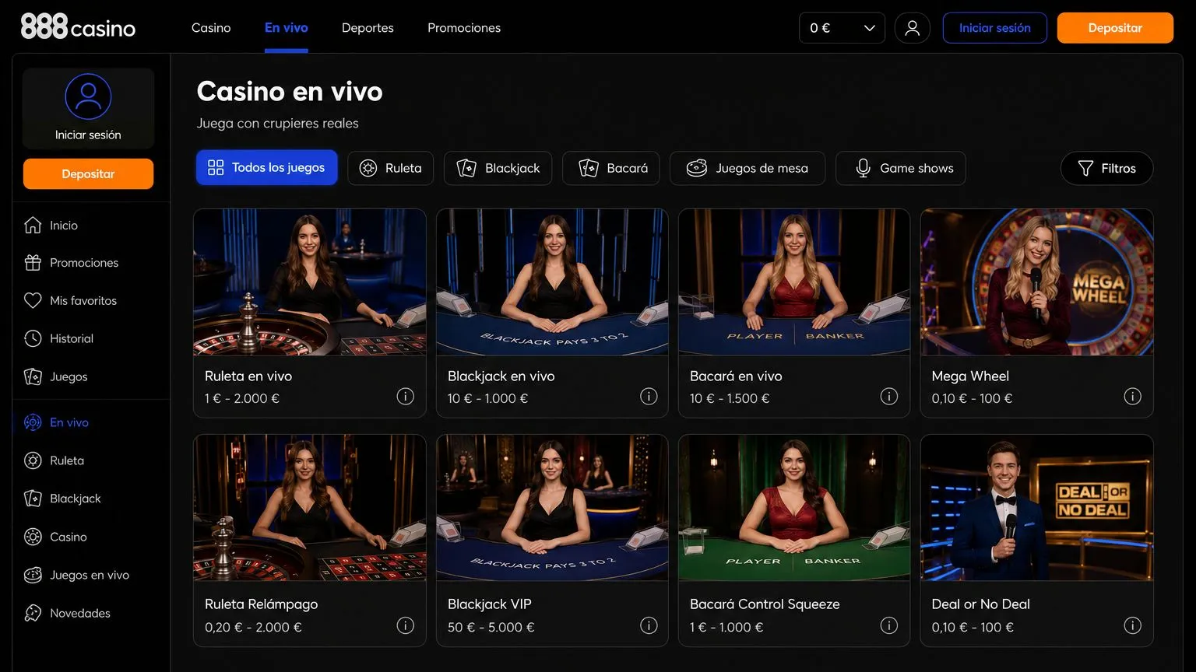This screenshot has height=672, width=1196.
Task: Click the Promociones gift icon in sidebar
Action: point(33,263)
